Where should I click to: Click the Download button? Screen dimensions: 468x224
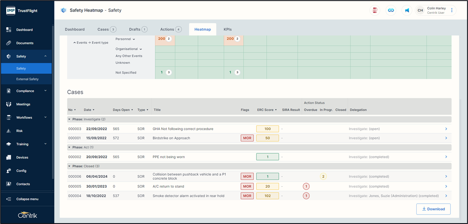tap(433, 209)
